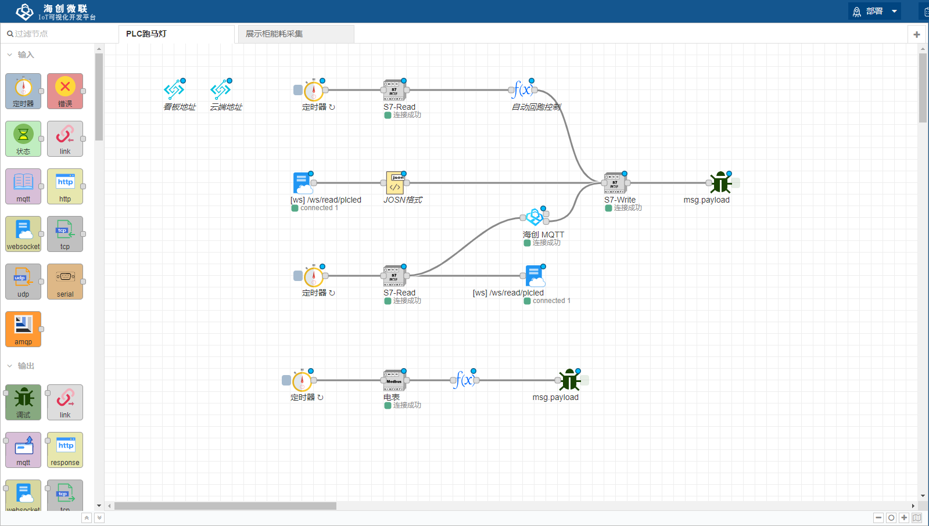Switch to the 展示柜能耗采集 tab
Screen dimensions: 929x526
296,34
